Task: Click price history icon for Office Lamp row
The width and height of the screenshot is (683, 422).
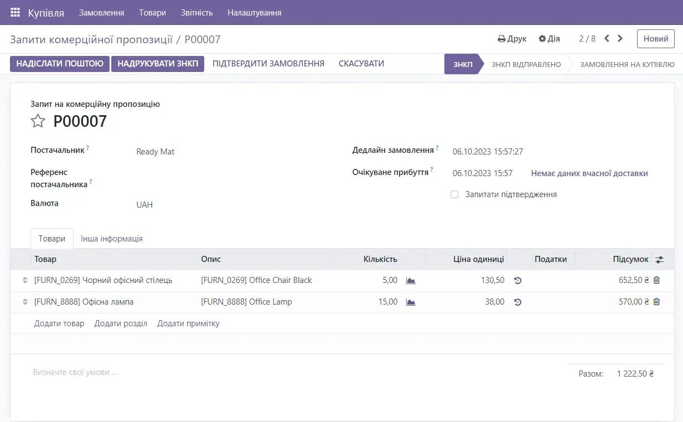Action: 518,302
